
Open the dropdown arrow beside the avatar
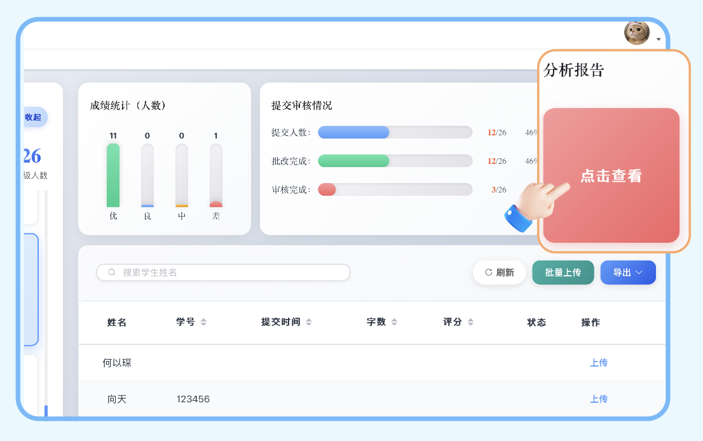coord(659,39)
